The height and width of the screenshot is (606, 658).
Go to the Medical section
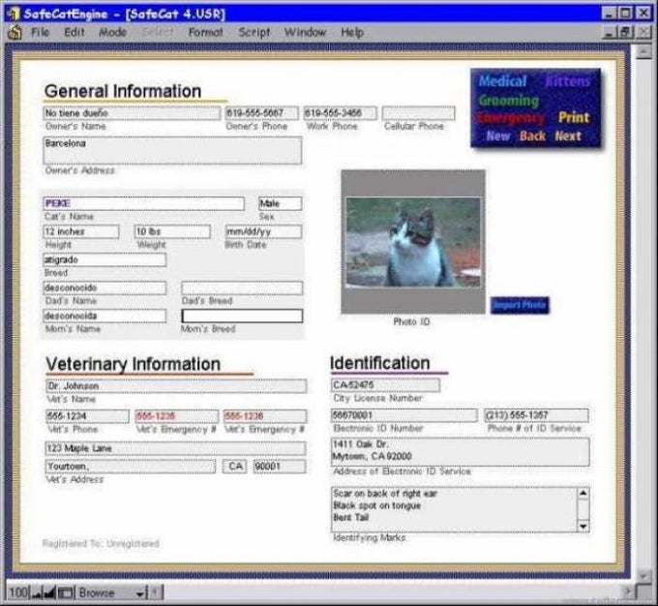click(502, 80)
